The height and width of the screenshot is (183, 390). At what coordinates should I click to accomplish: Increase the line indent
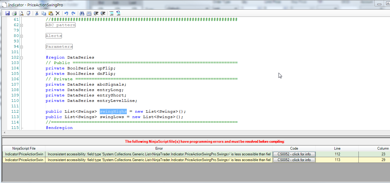coord(103,13)
